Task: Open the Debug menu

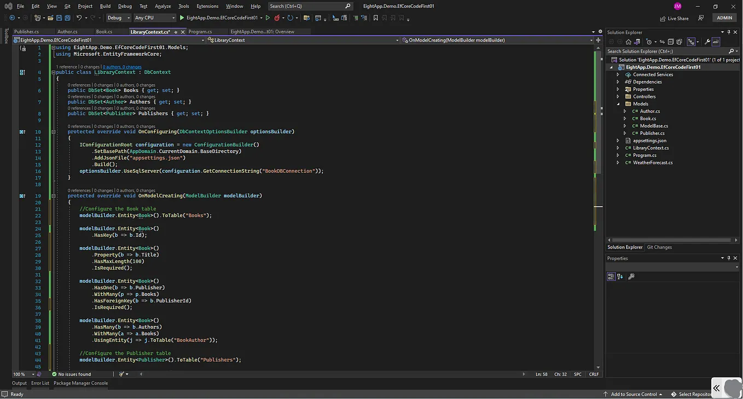Action: coord(124,6)
